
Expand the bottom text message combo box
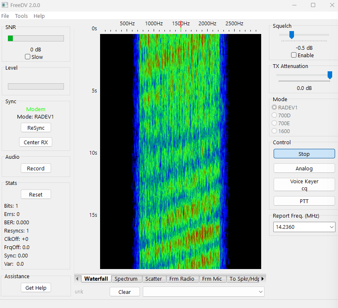click(261, 292)
